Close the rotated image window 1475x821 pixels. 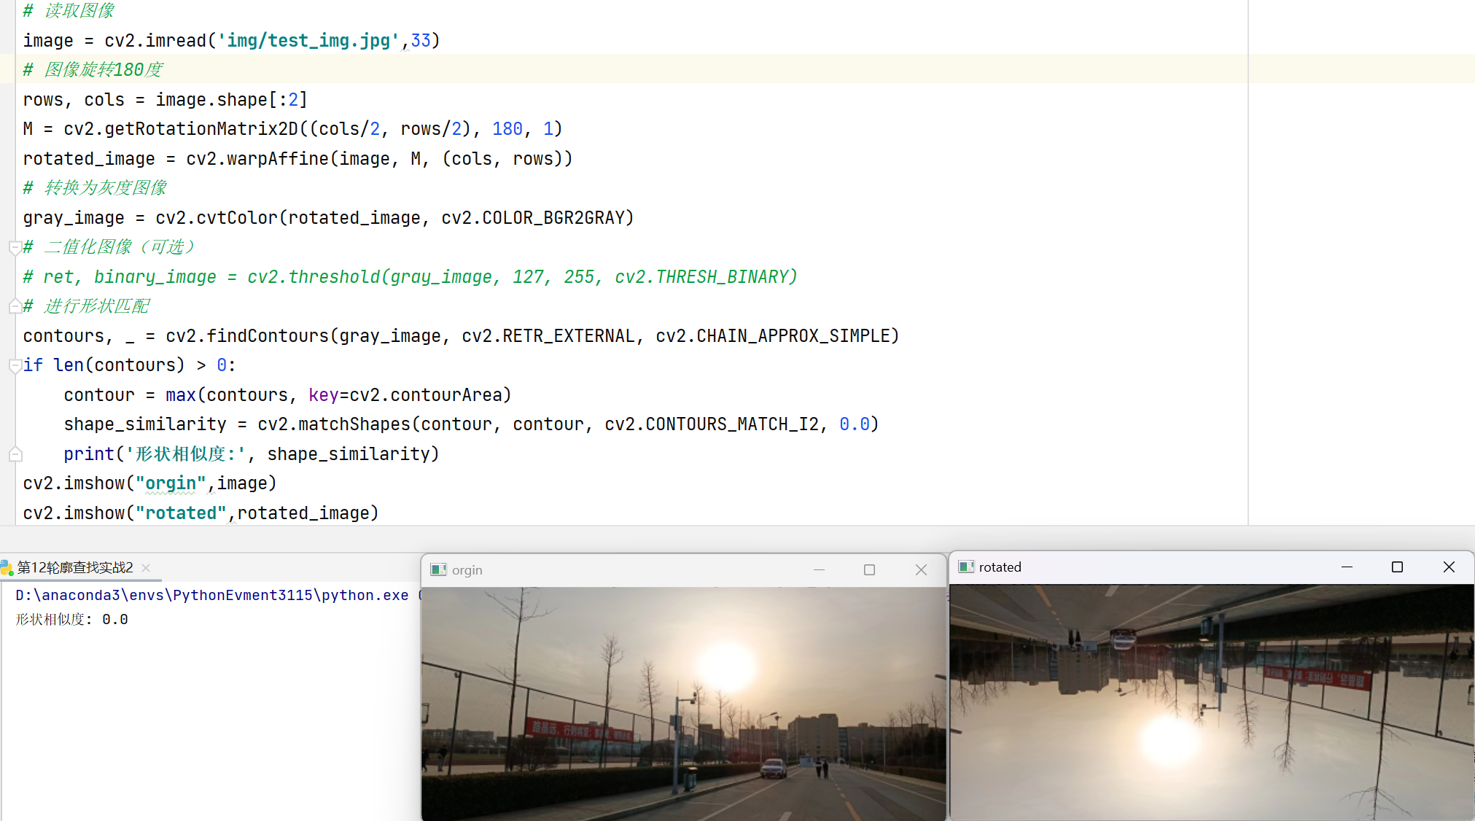[x=1449, y=567]
